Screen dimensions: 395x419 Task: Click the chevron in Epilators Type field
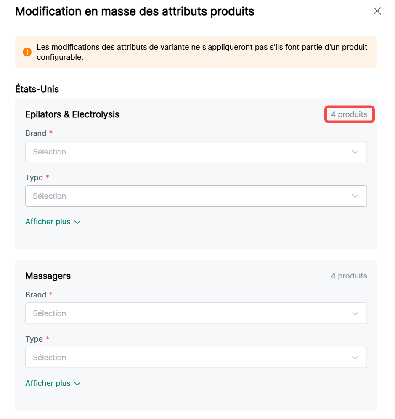click(355, 196)
